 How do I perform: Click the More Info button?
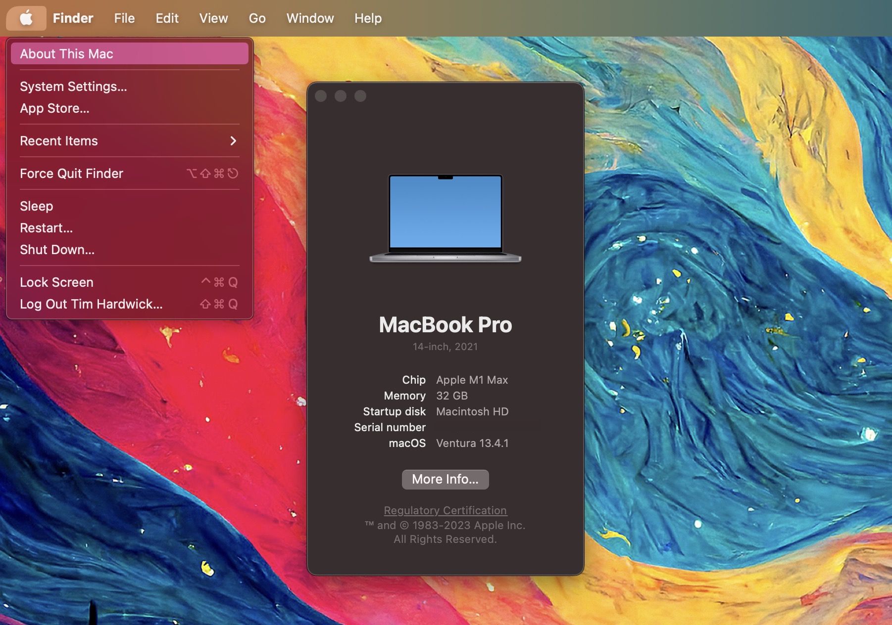tap(445, 479)
